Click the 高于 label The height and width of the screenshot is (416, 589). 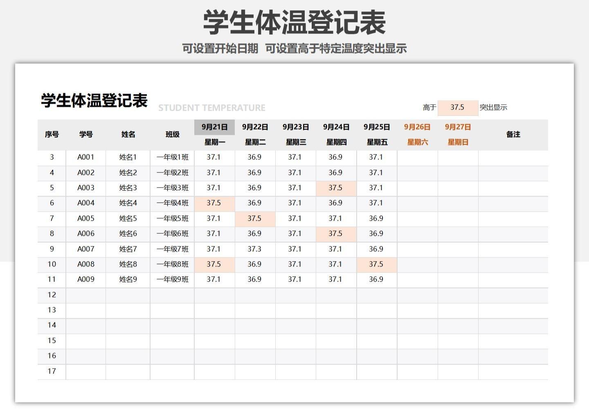[x=429, y=107]
